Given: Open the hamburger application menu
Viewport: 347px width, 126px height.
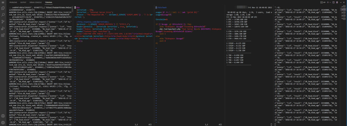Looking at the screenshot, I should pos(3,2).
